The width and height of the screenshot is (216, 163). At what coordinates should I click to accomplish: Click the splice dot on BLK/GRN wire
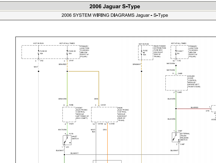(x=176, y=109)
